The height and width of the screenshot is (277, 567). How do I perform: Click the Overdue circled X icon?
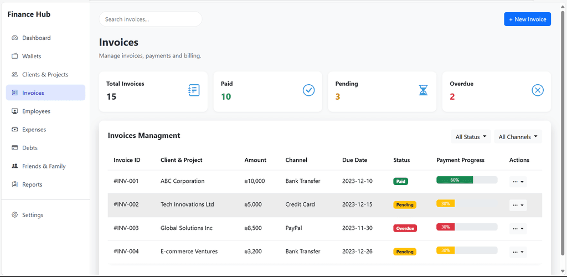pos(538,90)
